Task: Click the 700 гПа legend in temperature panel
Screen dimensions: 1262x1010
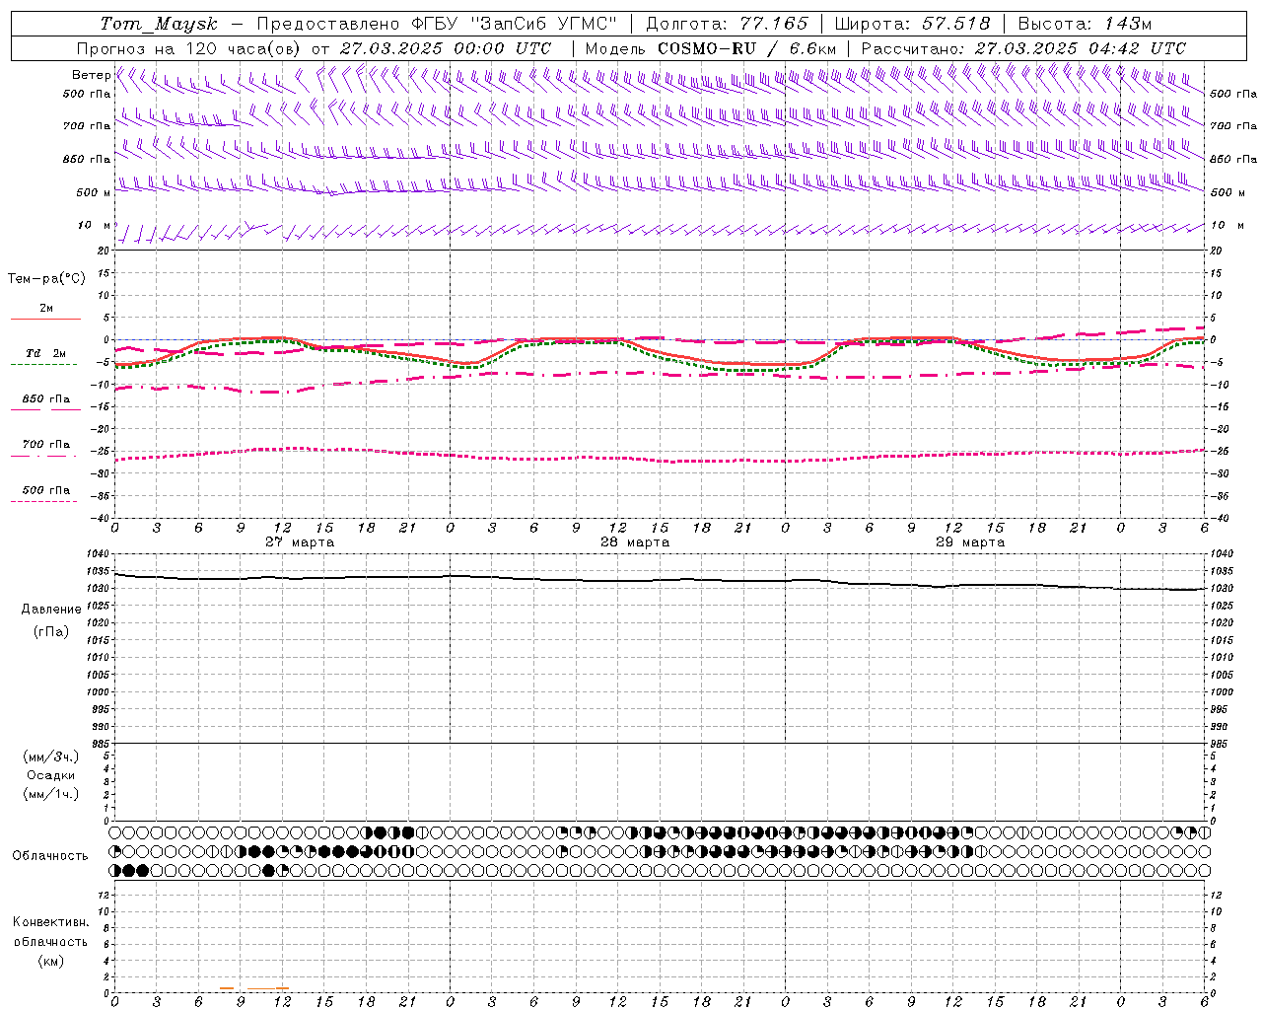Action: tap(46, 444)
